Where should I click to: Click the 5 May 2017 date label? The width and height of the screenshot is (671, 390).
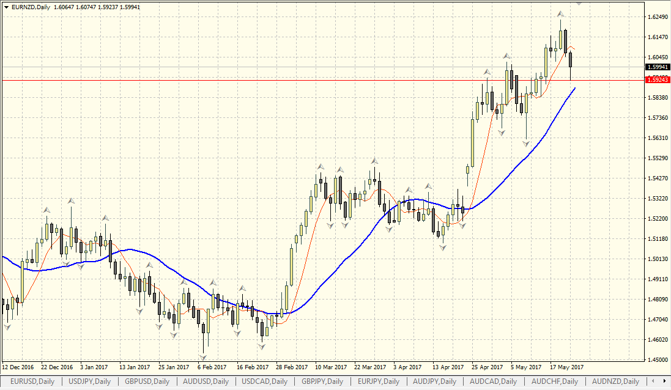(526, 367)
